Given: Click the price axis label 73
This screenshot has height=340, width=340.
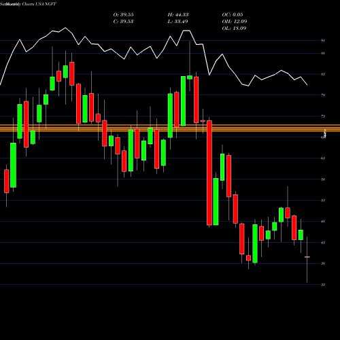Looking at the screenshot, I should [323, 116].
